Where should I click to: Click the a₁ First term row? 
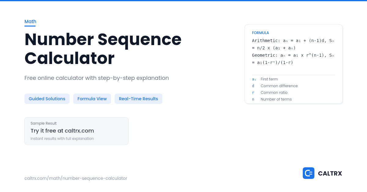click(x=265, y=79)
